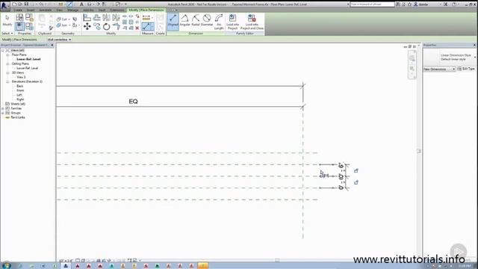Viewport: 478px width, 269px height.
Task: Select the Radial dimension tool
Action: tap(196, 21)
